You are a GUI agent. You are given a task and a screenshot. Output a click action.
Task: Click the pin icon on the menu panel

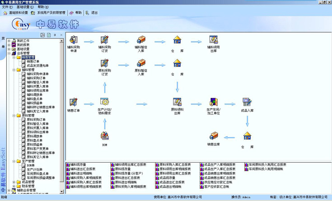coord(55,35)
